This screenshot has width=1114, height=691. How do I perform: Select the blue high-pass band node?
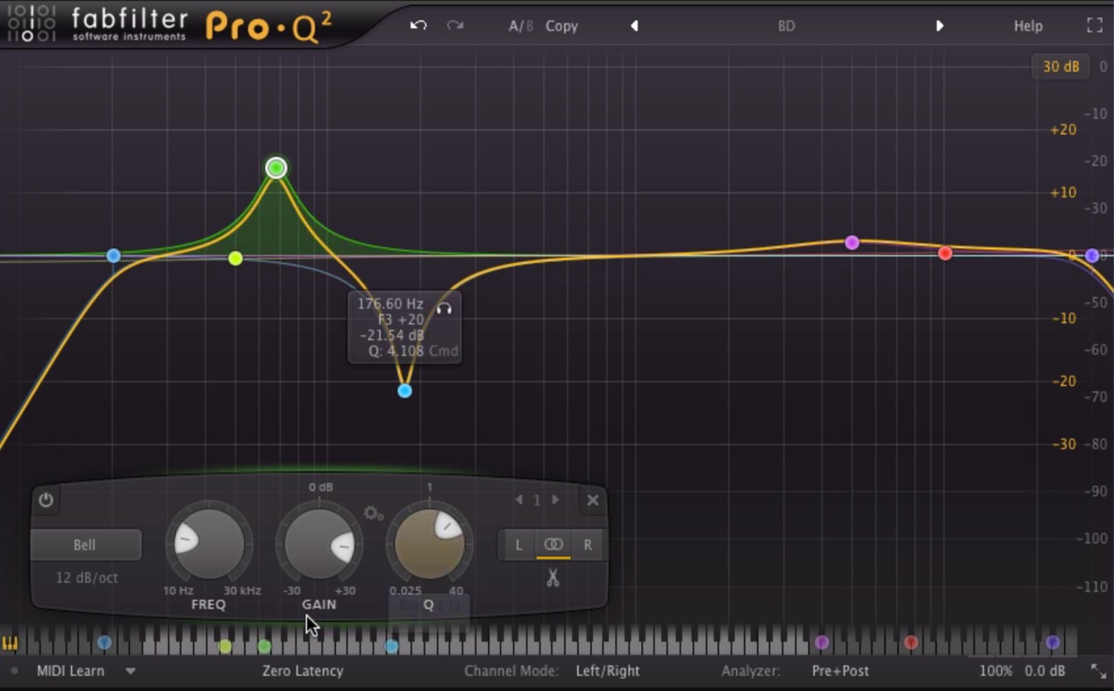pyautogui.click(x=113, y=255)
